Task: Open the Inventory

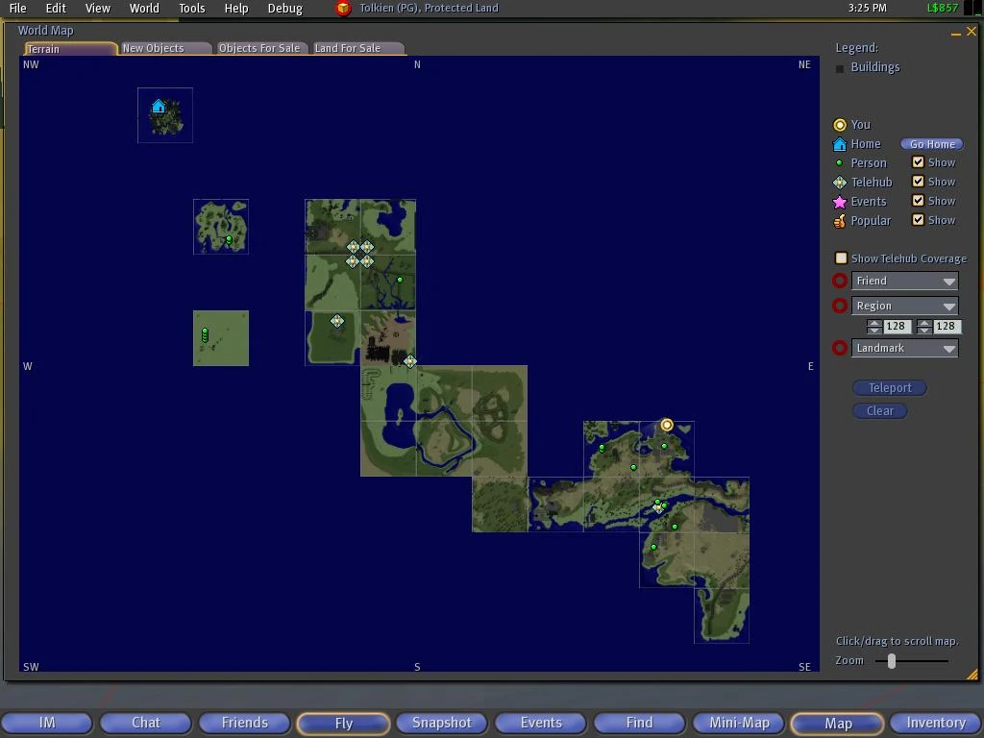Action: click(x=936, y=723)
